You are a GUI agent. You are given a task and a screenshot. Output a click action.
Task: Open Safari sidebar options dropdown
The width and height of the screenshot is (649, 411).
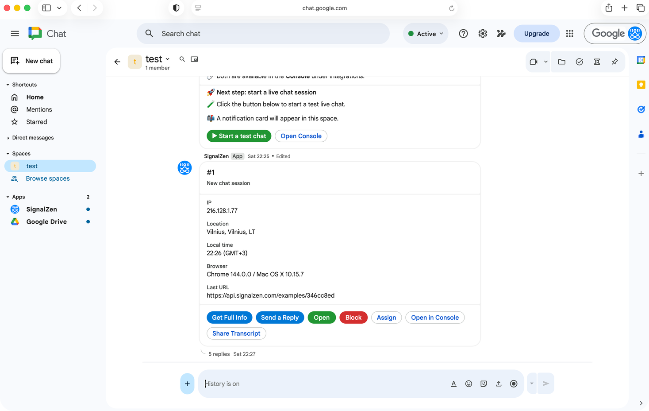59,8
